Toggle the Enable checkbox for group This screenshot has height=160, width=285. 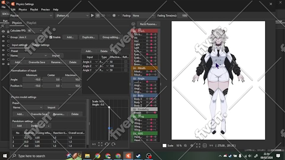[x=51, y=37]
